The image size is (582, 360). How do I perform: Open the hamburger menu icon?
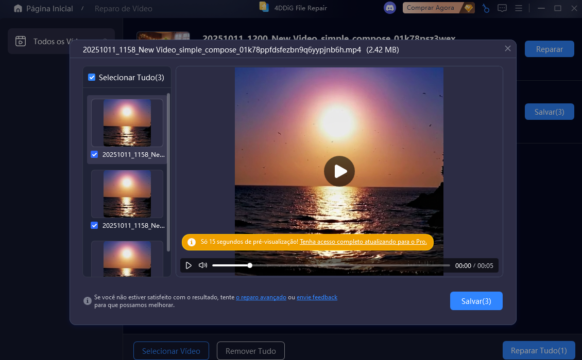[x=518, y=8]
